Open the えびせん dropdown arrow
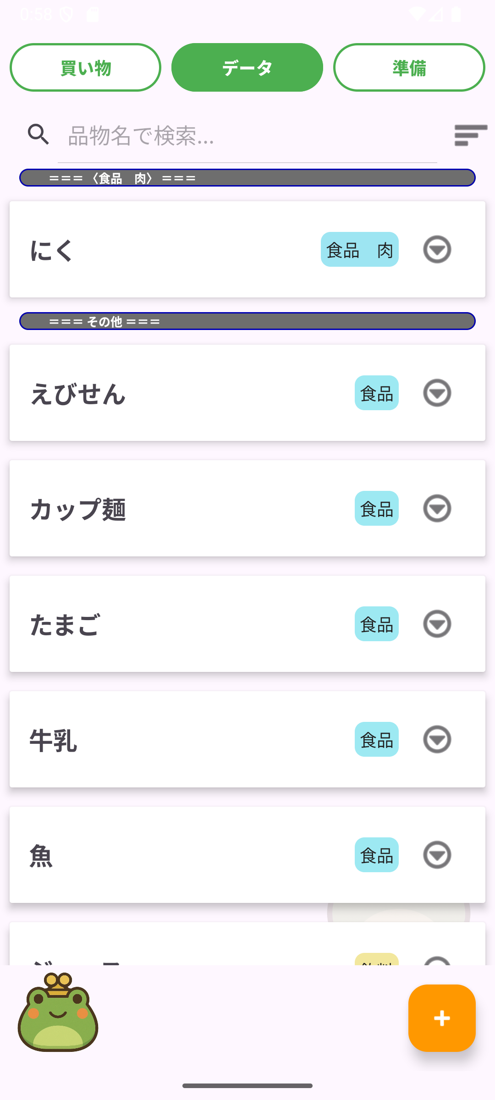The image size is (495, 1100). tap(437, 393)
